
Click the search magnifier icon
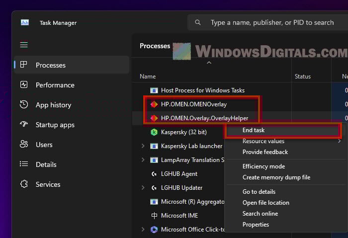[197, 22]
